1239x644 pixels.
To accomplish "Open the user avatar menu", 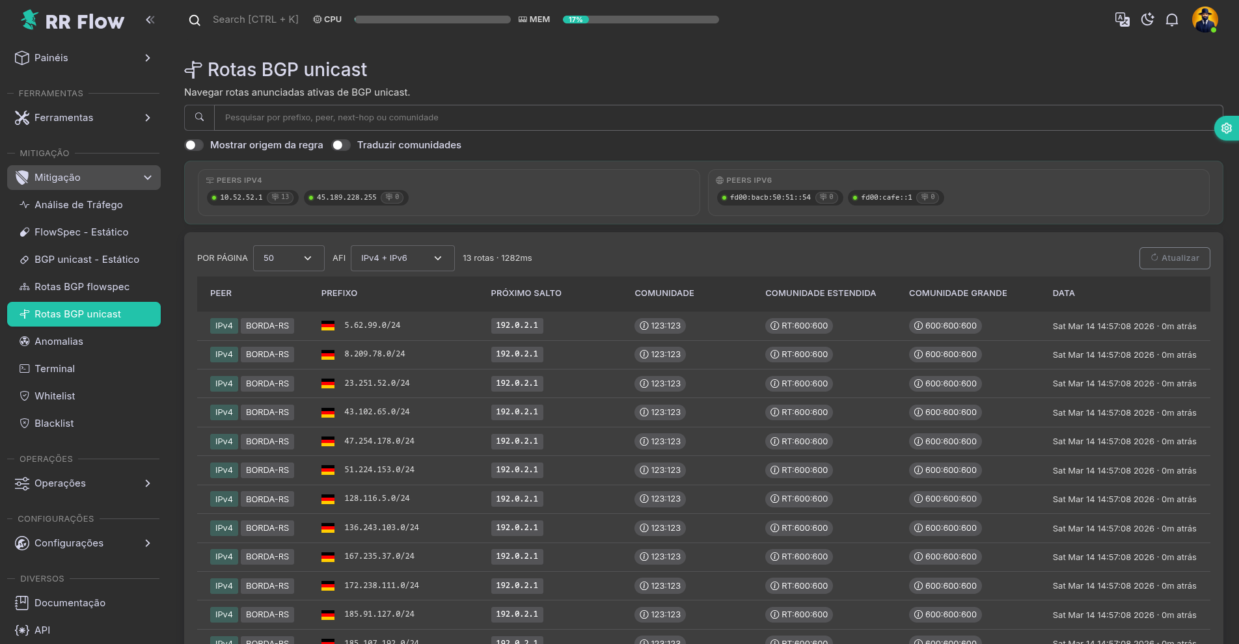I will tap(1205, 20).
